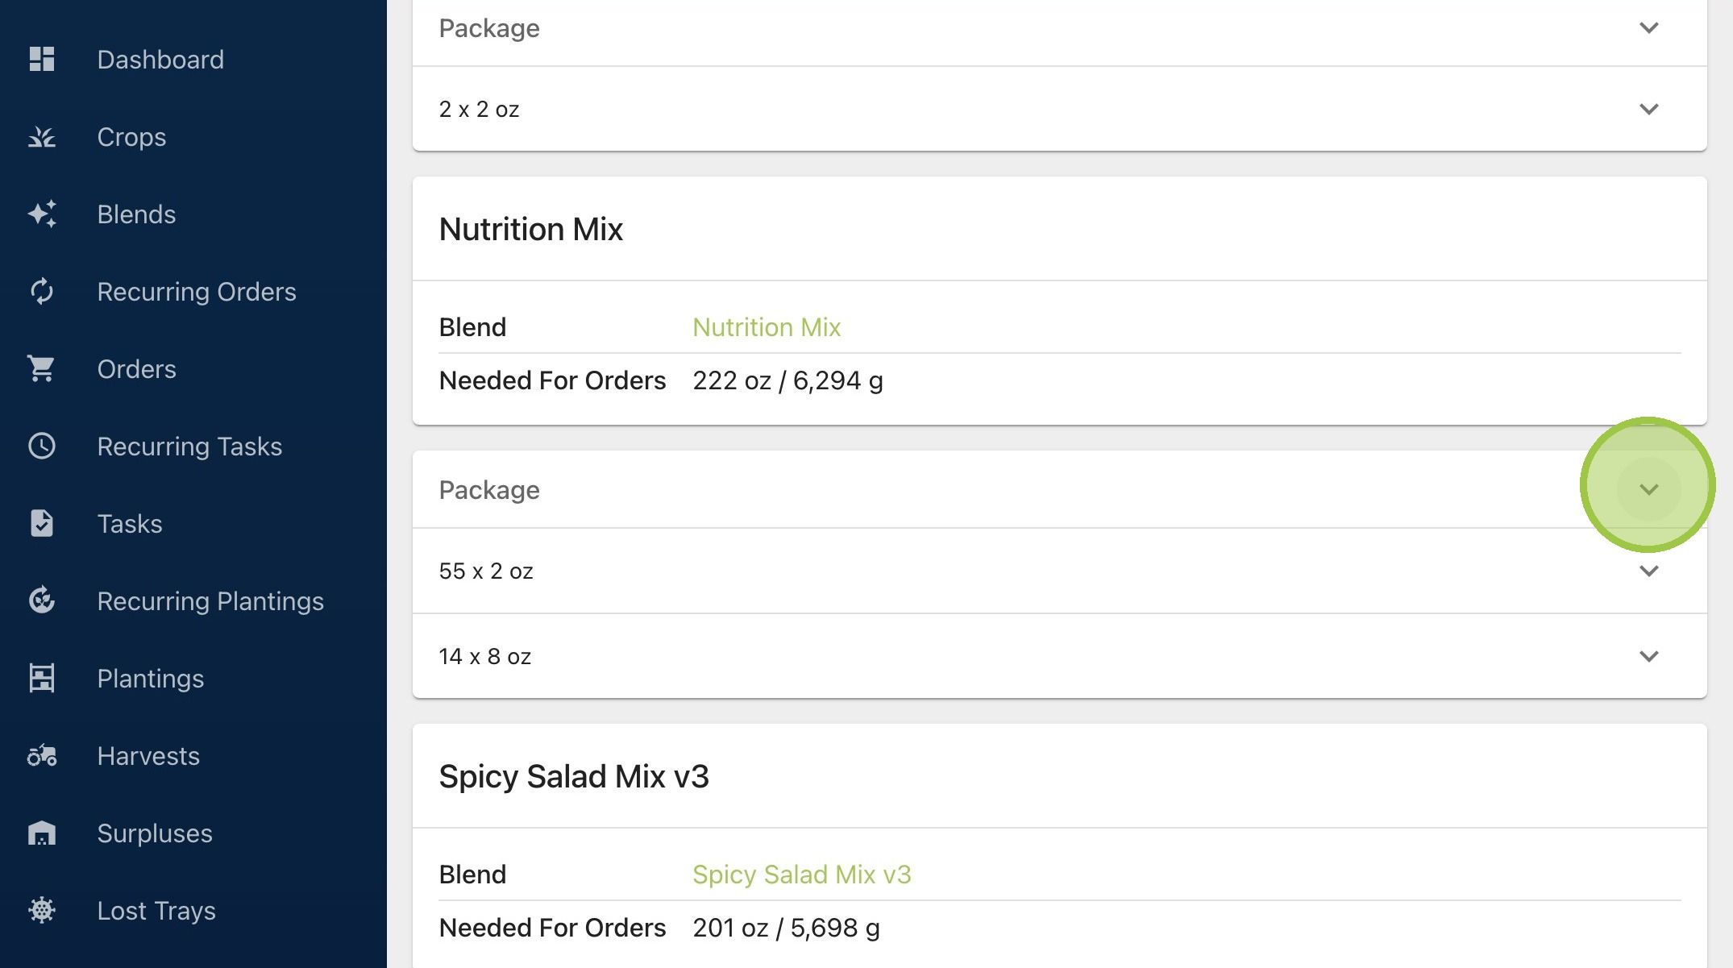Click the Crops sprout icon
This screenshot has height=968, width=1733.
[42, 136]
